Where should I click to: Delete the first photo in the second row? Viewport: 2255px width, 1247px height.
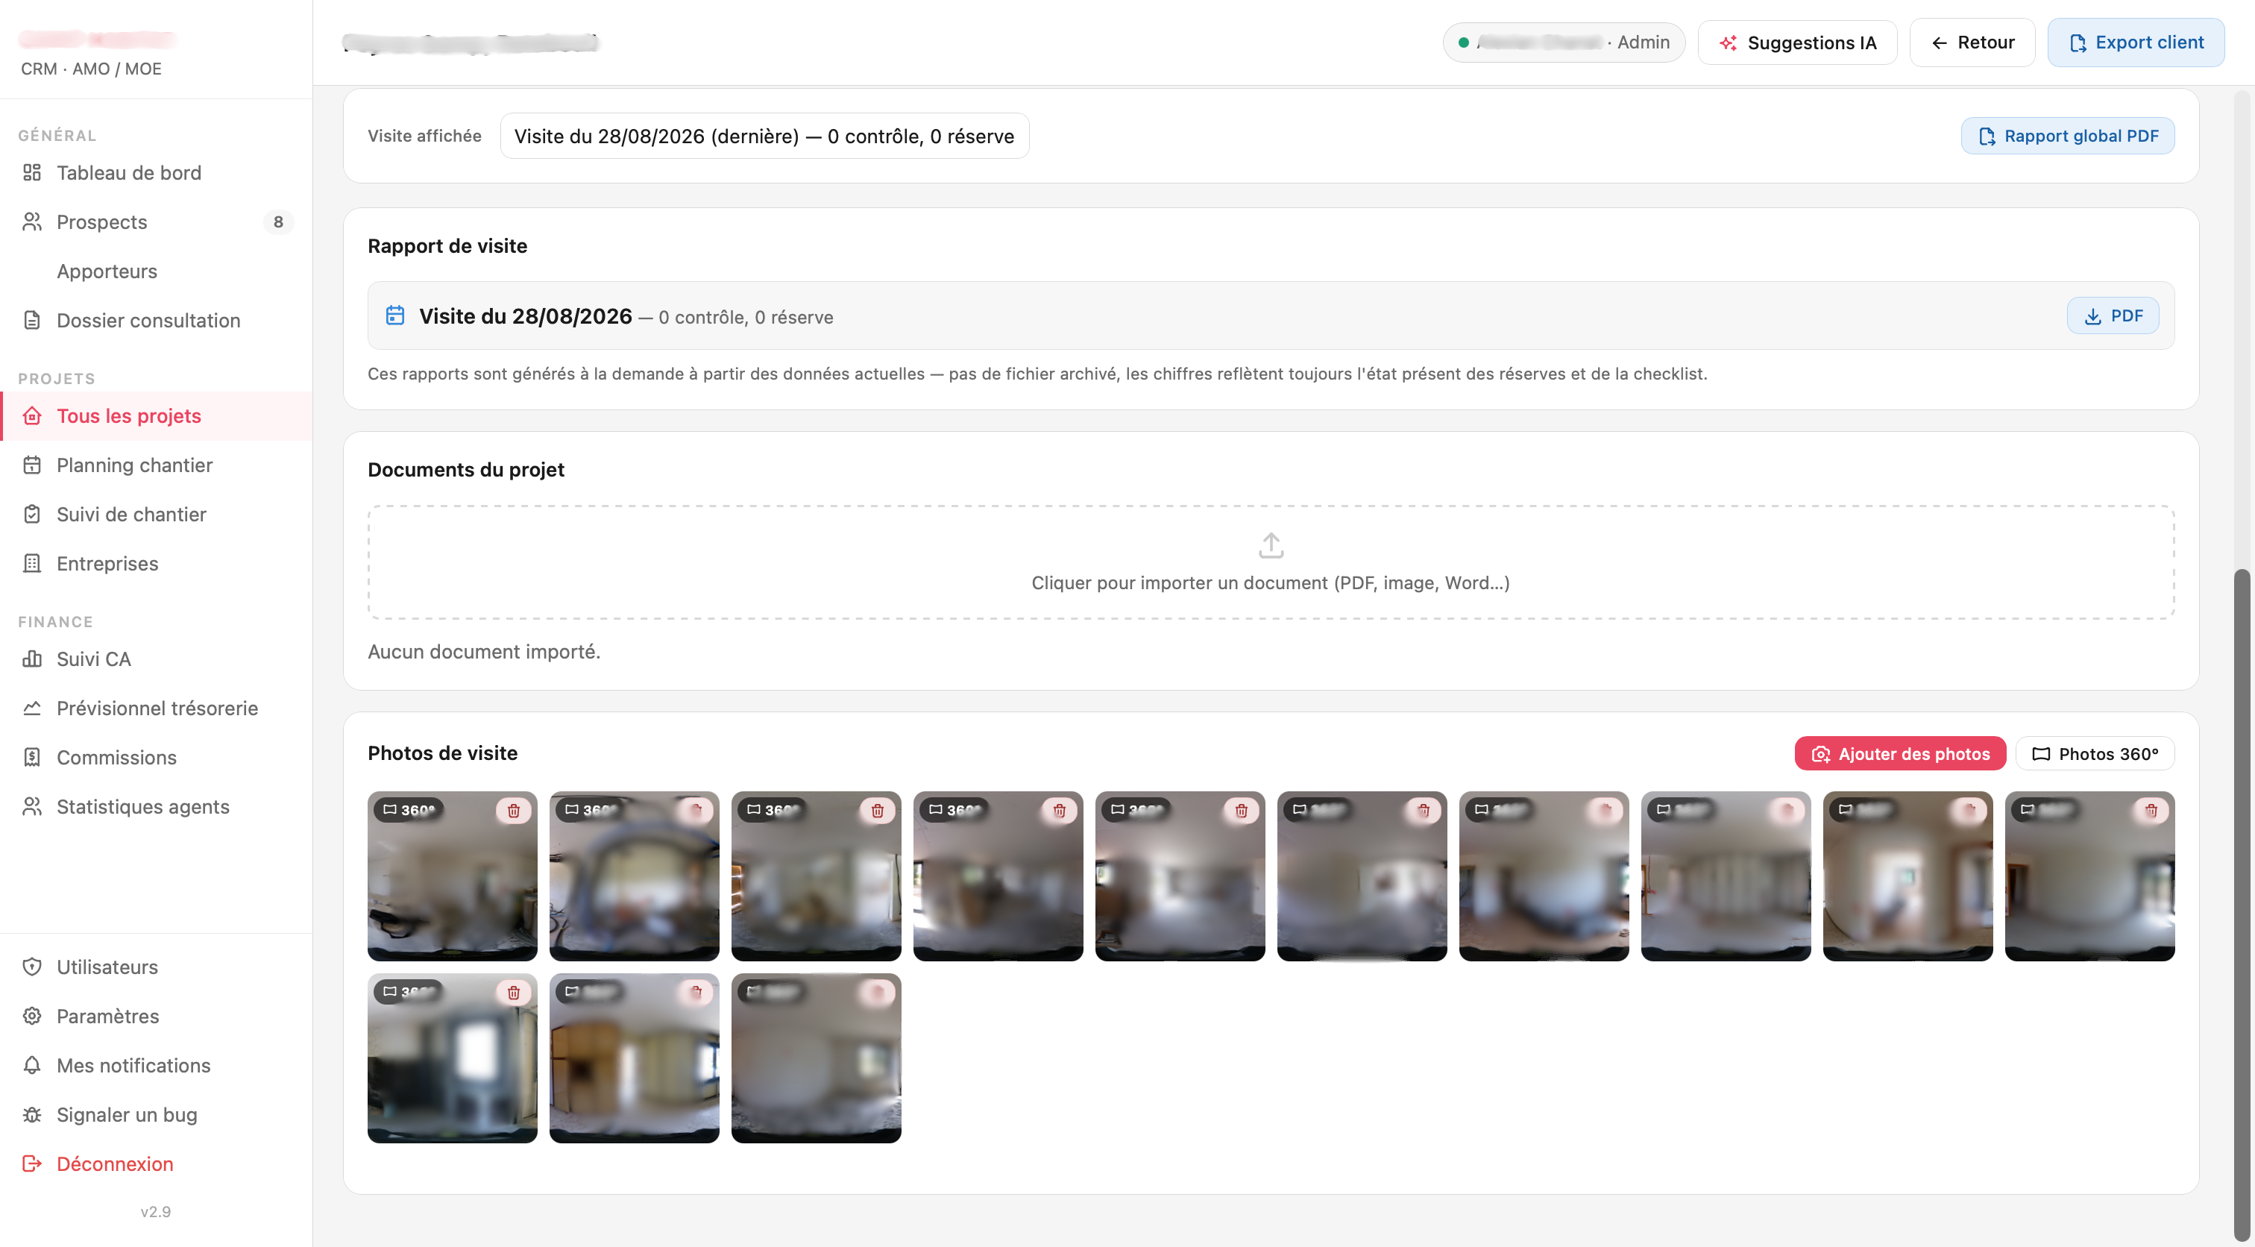coord(514,992)
